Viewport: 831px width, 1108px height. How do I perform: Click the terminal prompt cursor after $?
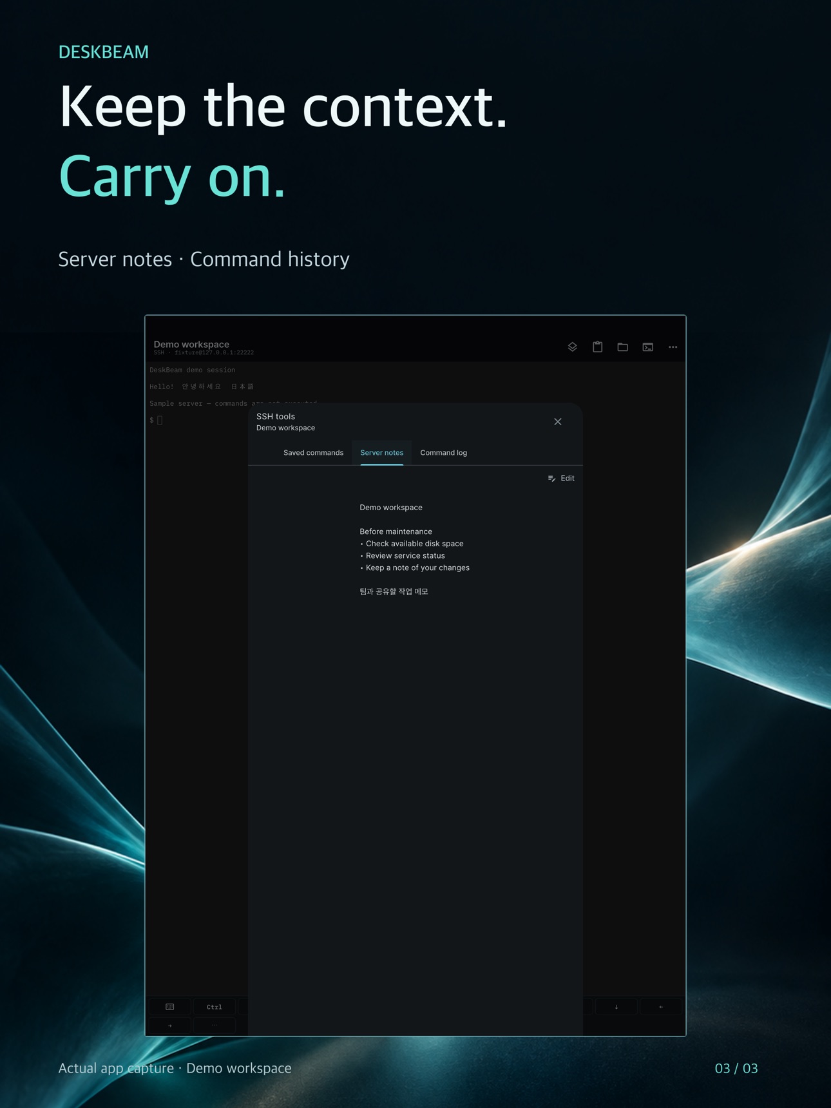(160, 420)
